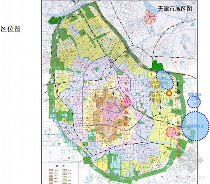Click the 区位图 heading text

tap(11, 28)
